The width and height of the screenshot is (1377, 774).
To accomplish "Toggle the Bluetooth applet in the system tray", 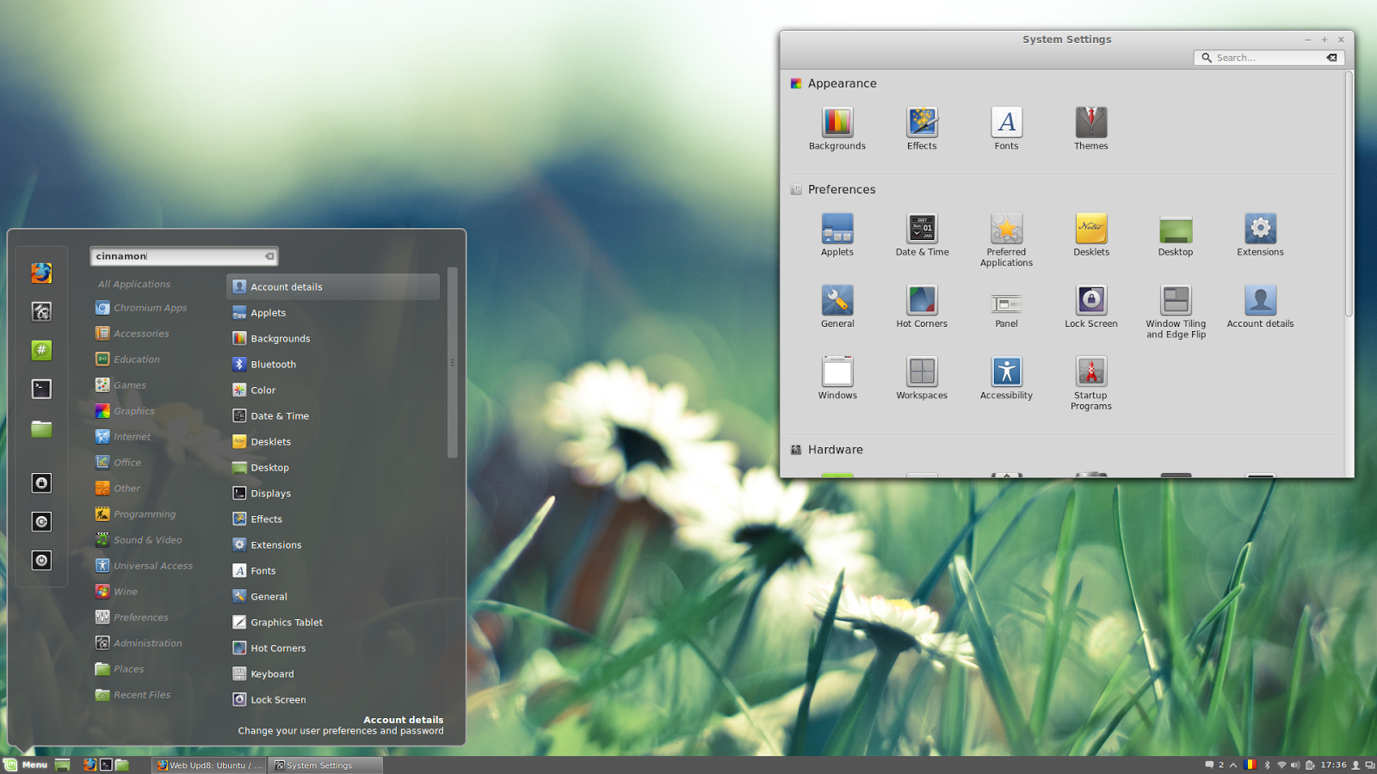I will pos(1268,765).
